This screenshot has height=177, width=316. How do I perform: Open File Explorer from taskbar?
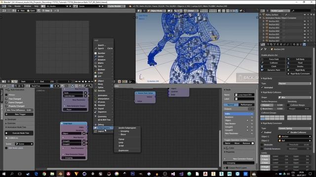[x=52, y=174]
